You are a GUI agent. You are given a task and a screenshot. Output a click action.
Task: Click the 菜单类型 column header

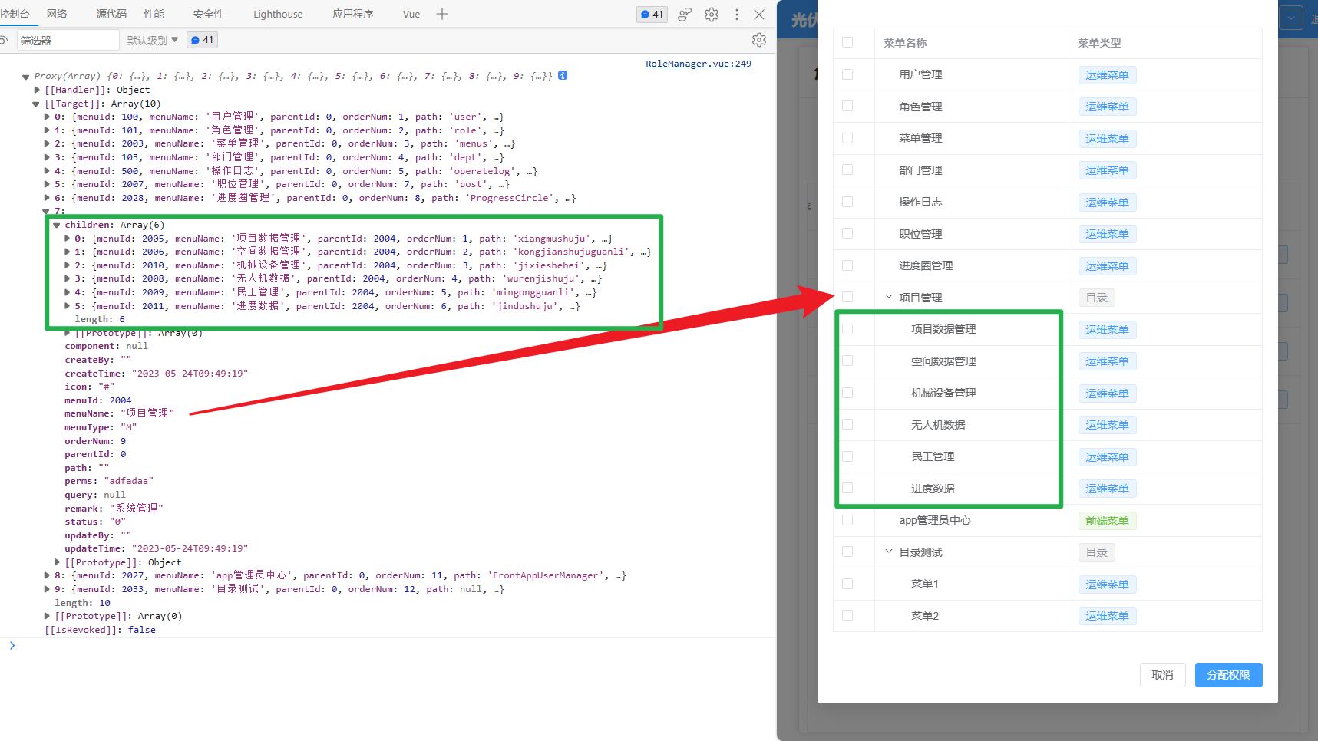pos(1099,43)
